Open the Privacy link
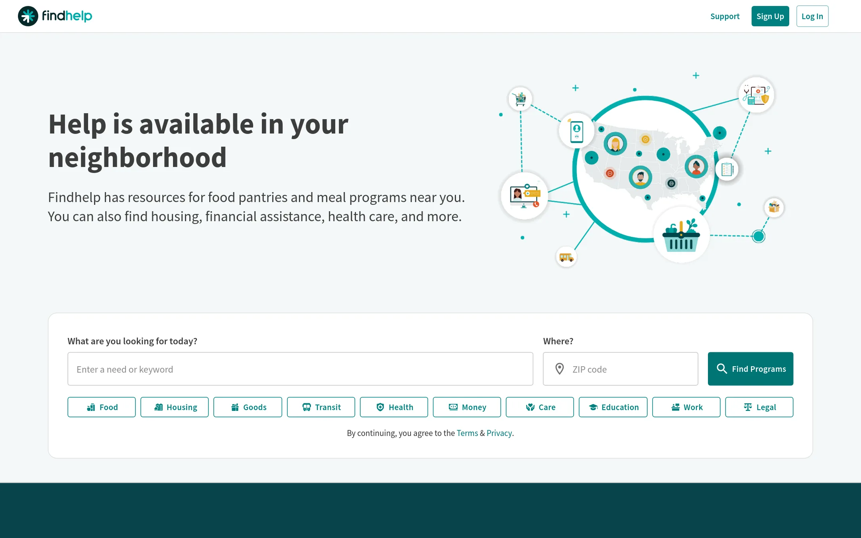This screenshot has width=861, height=538. click(499, 433)
